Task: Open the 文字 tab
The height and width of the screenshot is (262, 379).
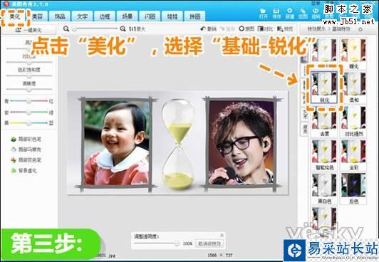Action: tap(83, 16)
